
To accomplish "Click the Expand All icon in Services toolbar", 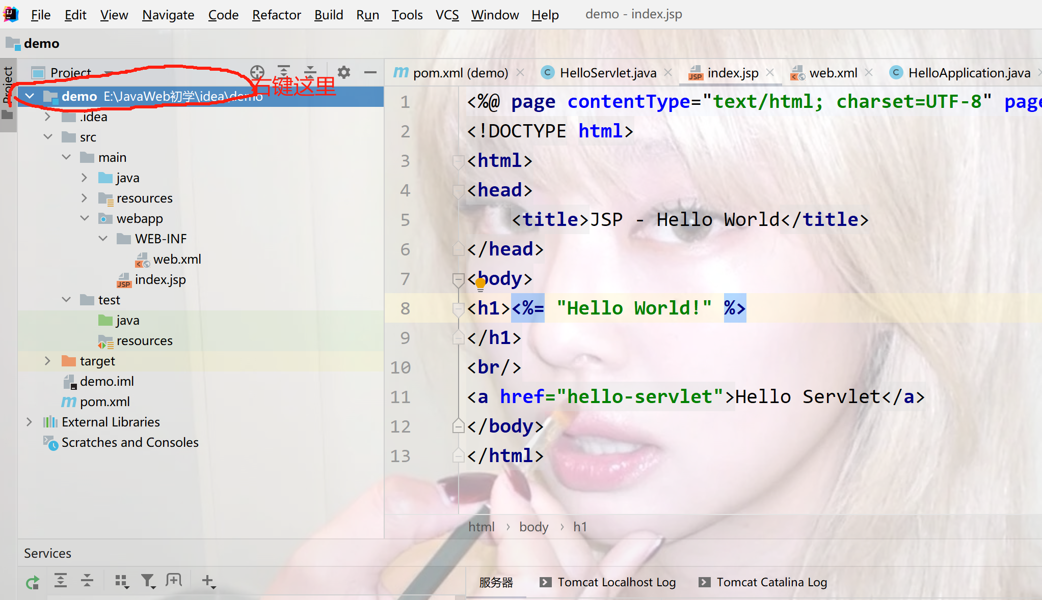I will (61, 580).
